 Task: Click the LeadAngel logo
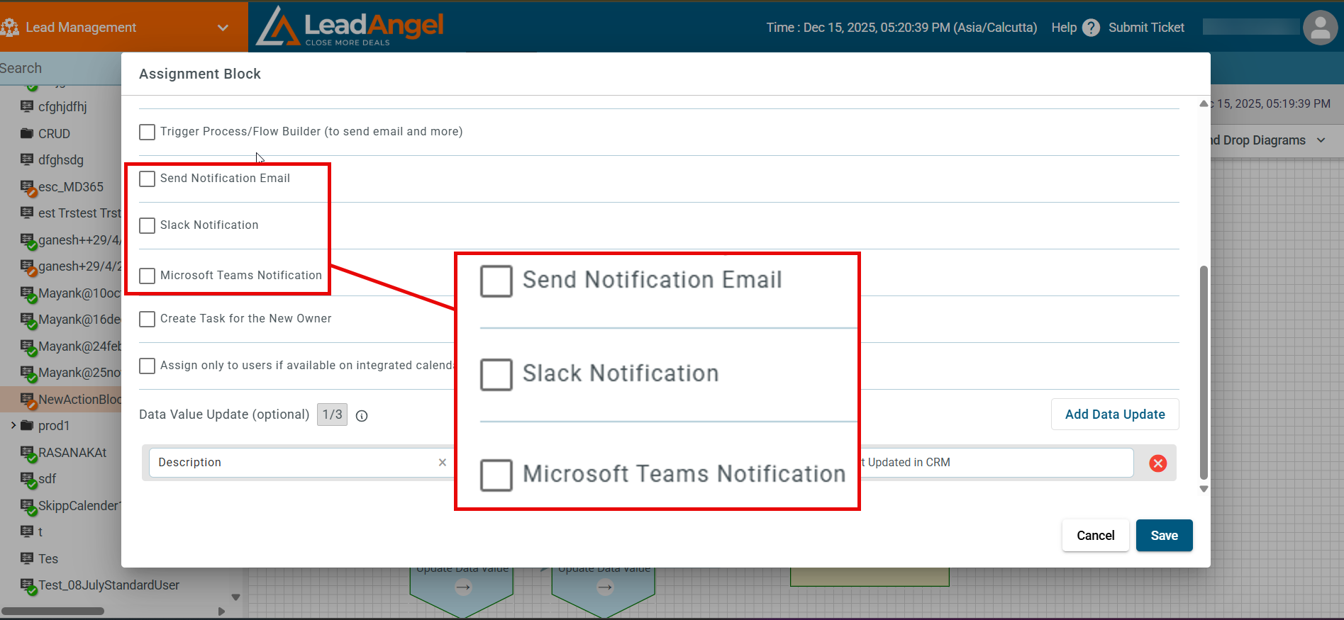tap(350, 26)
